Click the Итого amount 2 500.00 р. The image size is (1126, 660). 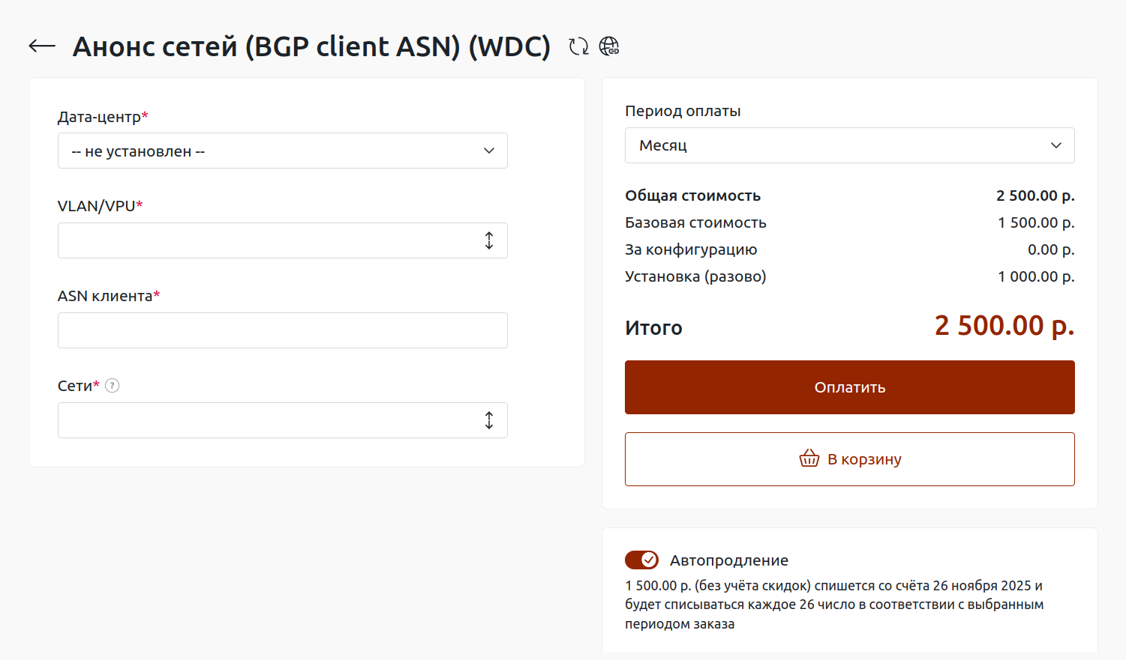(x=1004, y=326)
